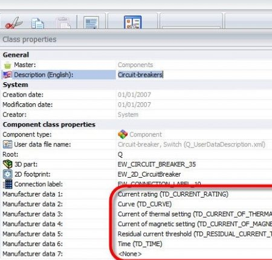Click the 2D footprint icon
Image resolution: width=272 pixels, height=260 pixels.
pyautogui.click(x=7, y=174)
